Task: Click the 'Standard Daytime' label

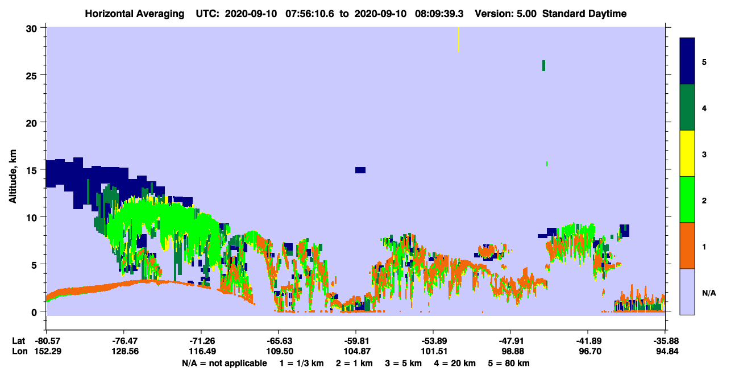Action: [x=584, y=14]
